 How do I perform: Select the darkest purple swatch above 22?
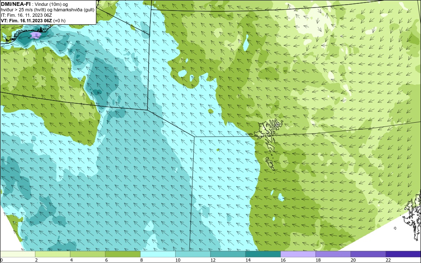click(403, 254)
